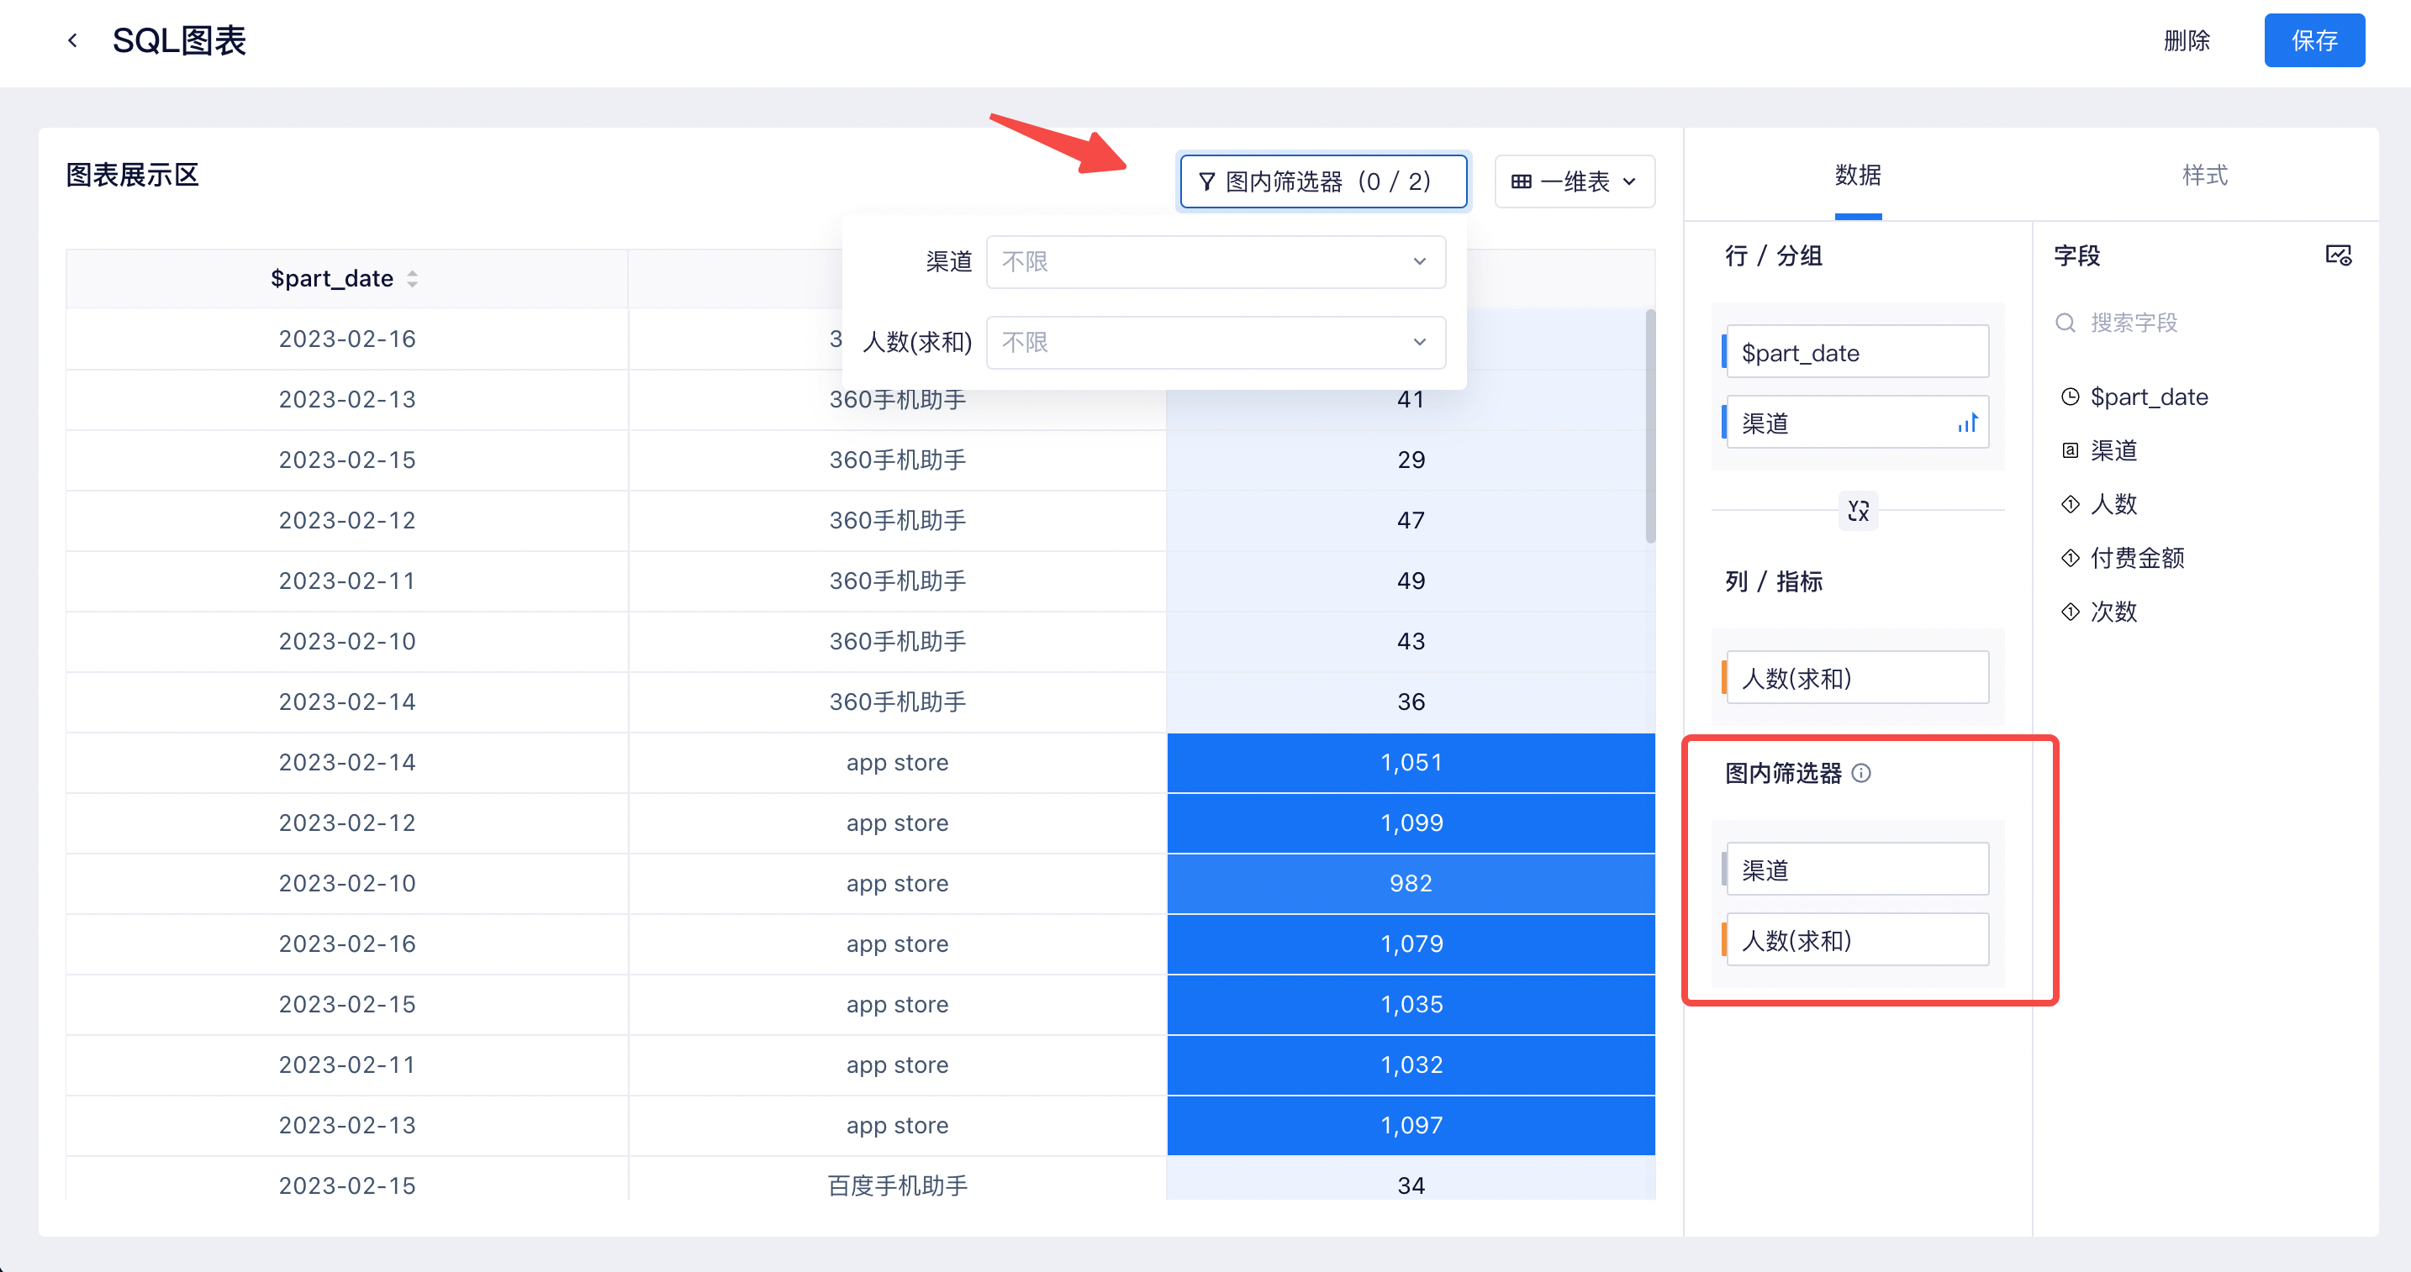Click 360手机助手 in the 2023-02-12 row
The width and height of the screenshot is (2411, 1272).
point(898,520)
